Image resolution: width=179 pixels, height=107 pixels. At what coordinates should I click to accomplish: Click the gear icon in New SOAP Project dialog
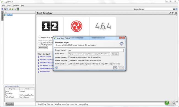(121, 44)
